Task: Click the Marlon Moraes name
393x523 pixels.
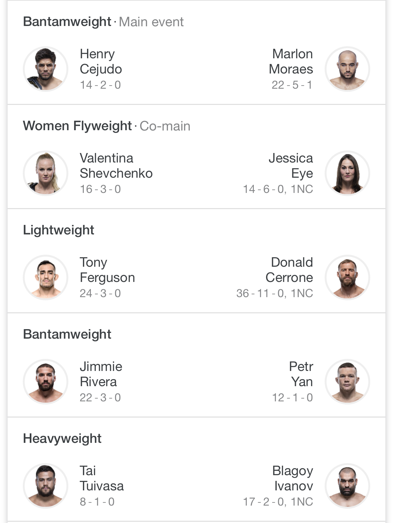Action: [291, 61]
